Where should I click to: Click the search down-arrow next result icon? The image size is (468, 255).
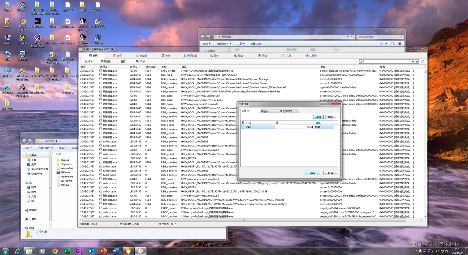[417, 62]
